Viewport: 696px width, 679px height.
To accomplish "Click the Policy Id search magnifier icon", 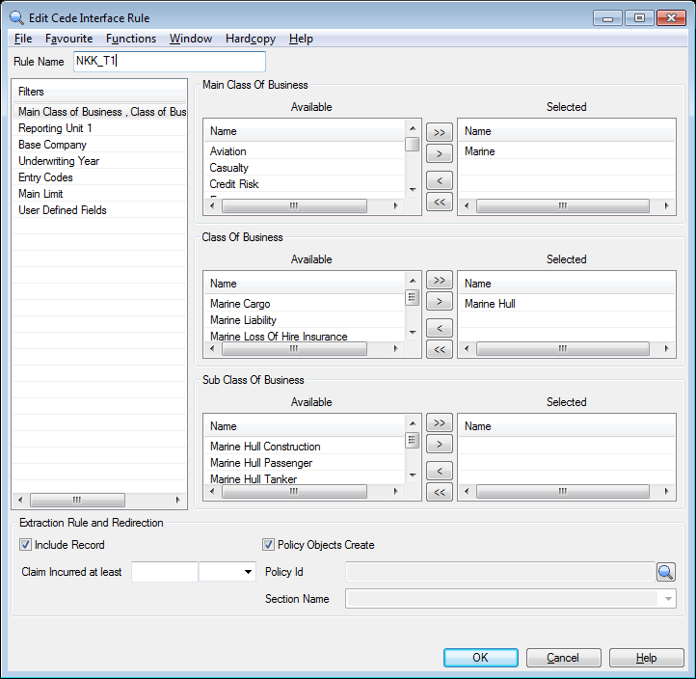I will pos(666,572).
